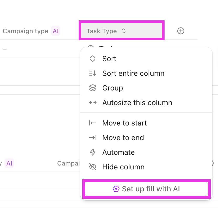
Task: Click the Move to end arrow icon
Action: [93, 138]
